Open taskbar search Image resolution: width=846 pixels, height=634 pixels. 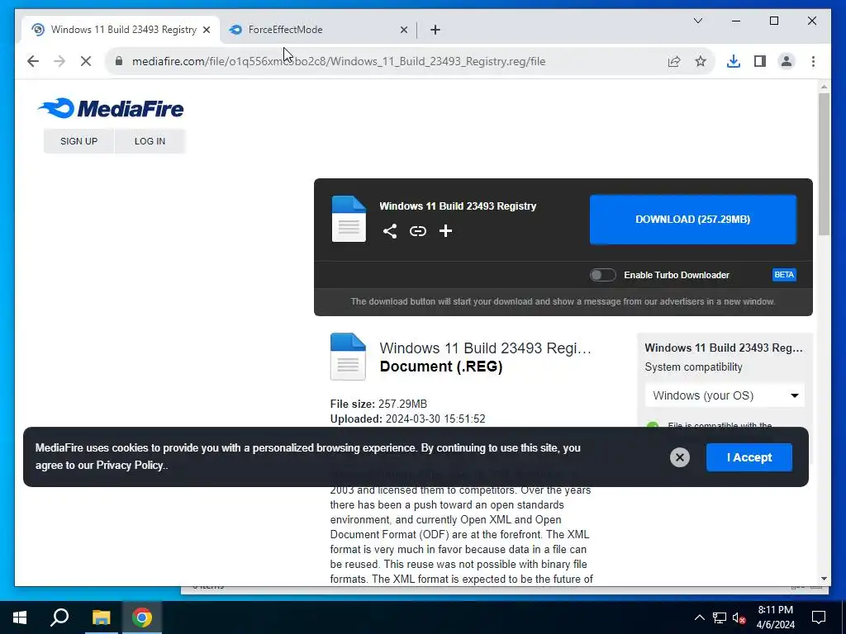click(x=59, y=617)
